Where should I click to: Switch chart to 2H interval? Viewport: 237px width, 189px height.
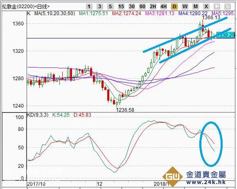click(x=153, y=7)
